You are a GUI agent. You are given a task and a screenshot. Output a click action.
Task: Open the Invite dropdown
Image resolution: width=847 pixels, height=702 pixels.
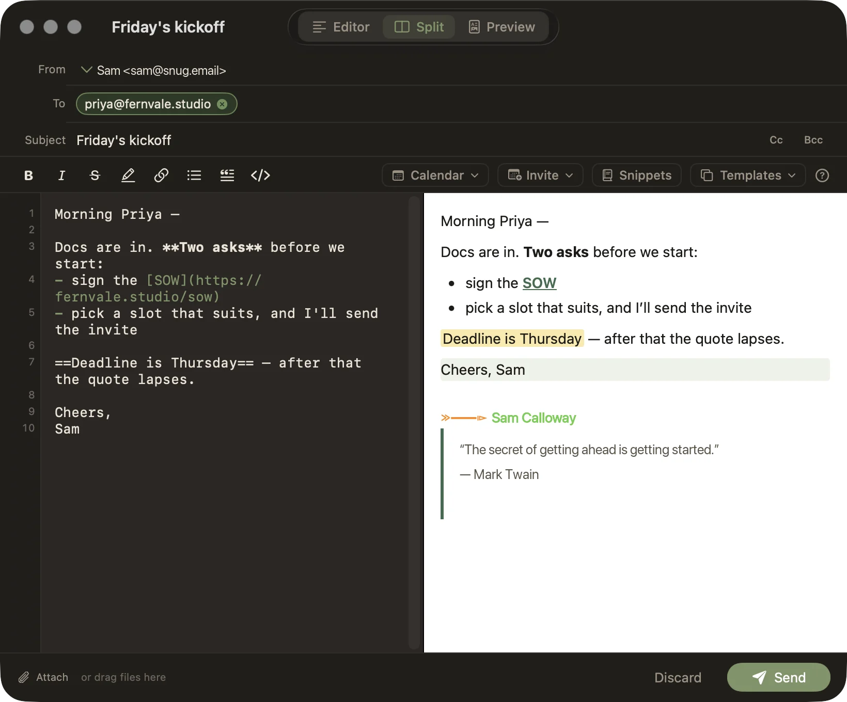tap(540, 176)
